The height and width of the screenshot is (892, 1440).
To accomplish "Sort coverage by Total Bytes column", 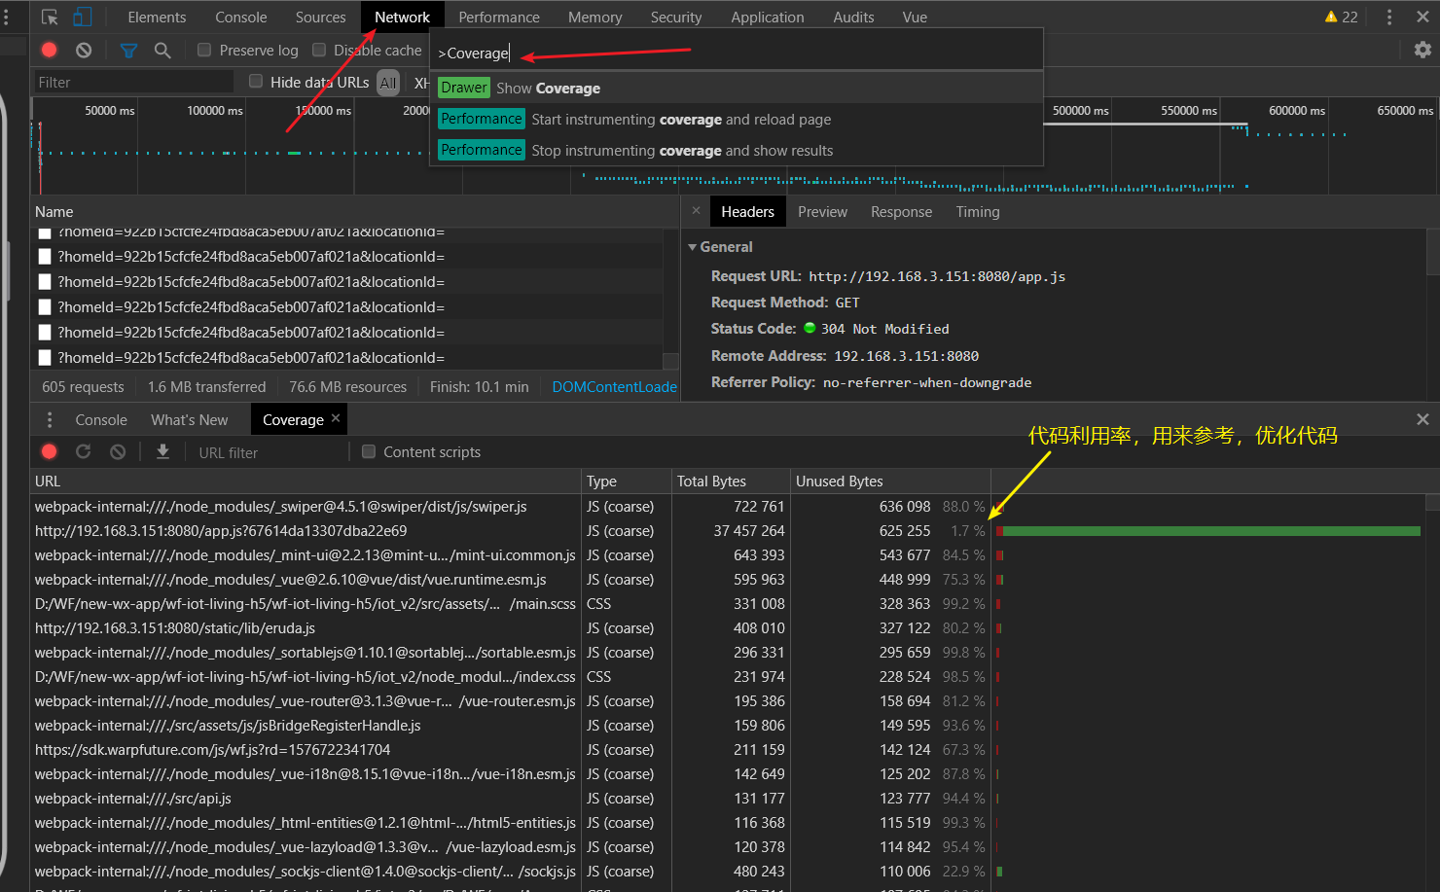I will point(731,482).
